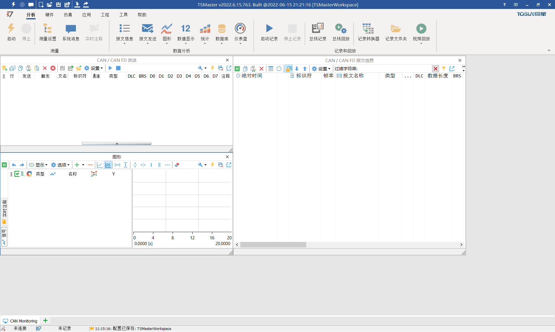This screenshot has width=555, height=332.
Task: Add a new page with the green plus tab
Action: (x=45, y=320)
